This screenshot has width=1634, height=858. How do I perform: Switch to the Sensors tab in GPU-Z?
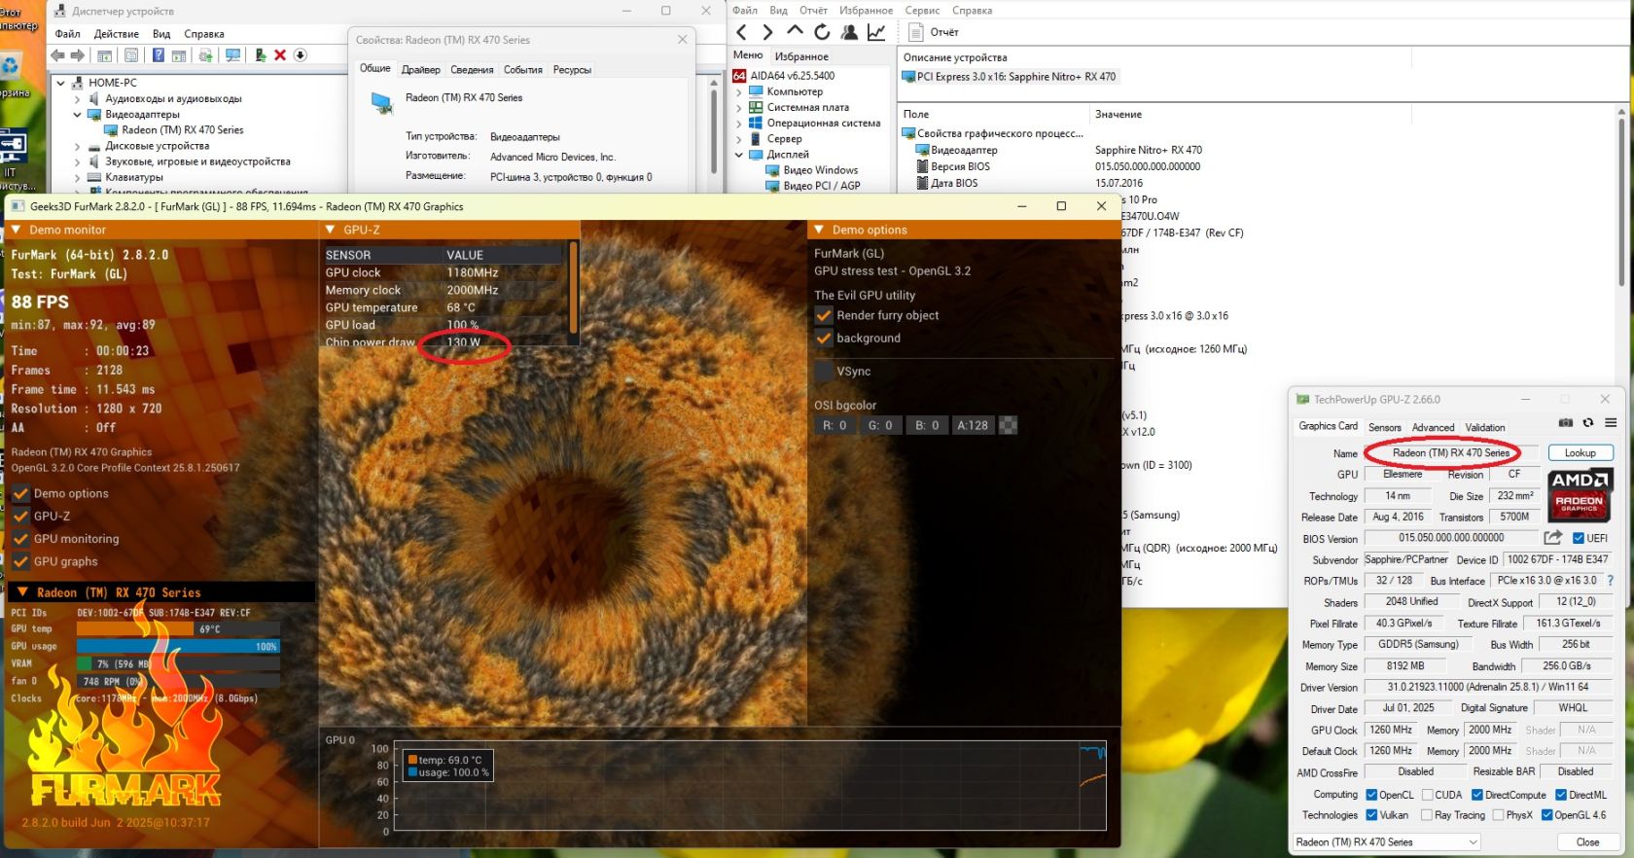coord(1385,427)
